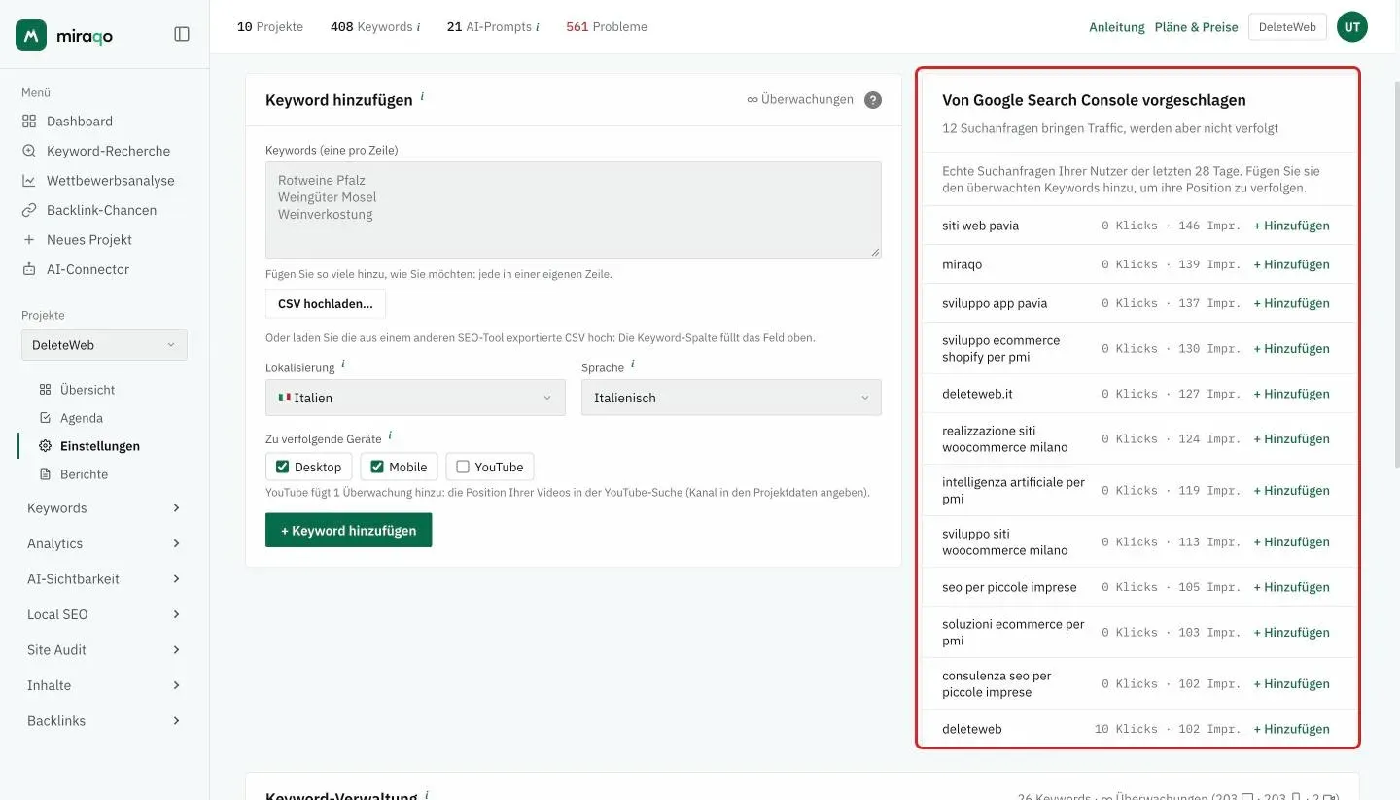
Task: Uncheck the Desktop device checkbox
Action: [x=283, y=467]
